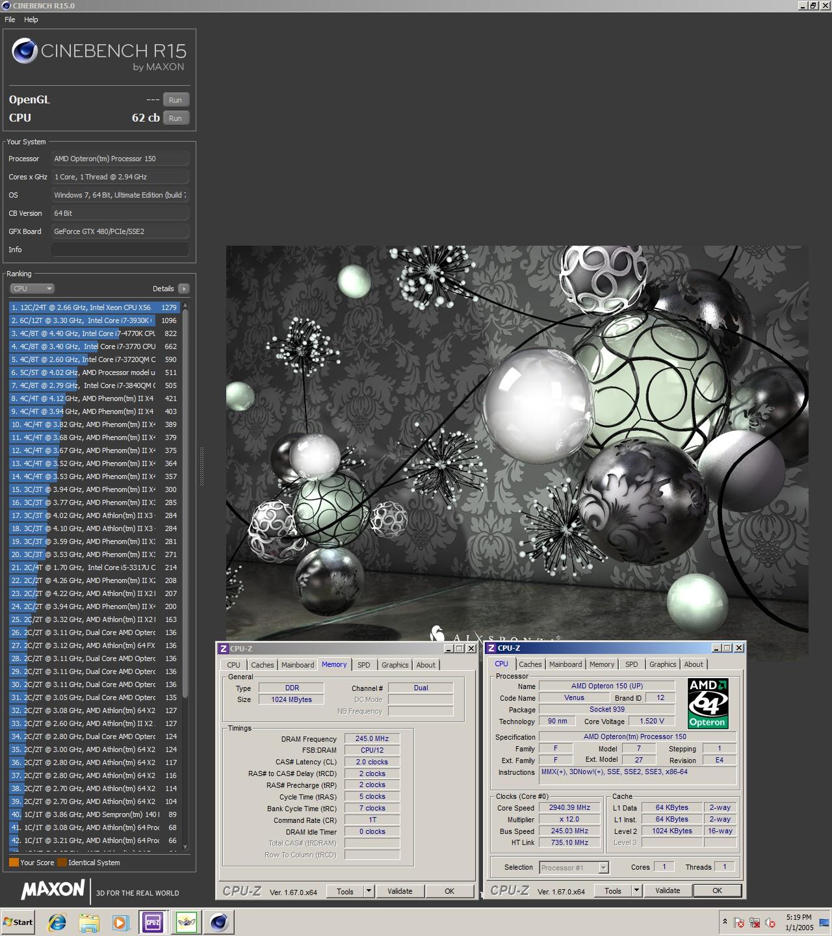The height and width of the screenshot is (936, 832).
Task: Select ranking entry 40 AMD Sempron 140
Action: click(x=94, y=814)
